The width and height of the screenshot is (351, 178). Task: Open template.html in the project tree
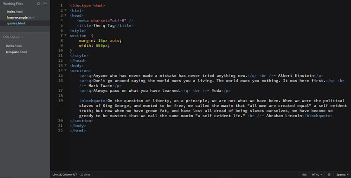16,52
